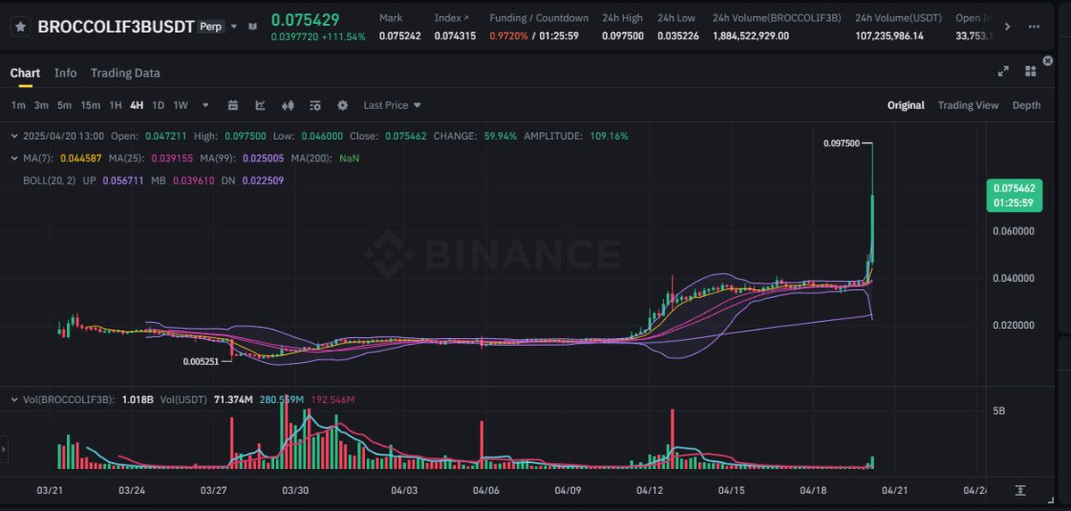The image size is (1071, 511).
Task: Open the contract guide book icon
Action: (x=253, y=27)
